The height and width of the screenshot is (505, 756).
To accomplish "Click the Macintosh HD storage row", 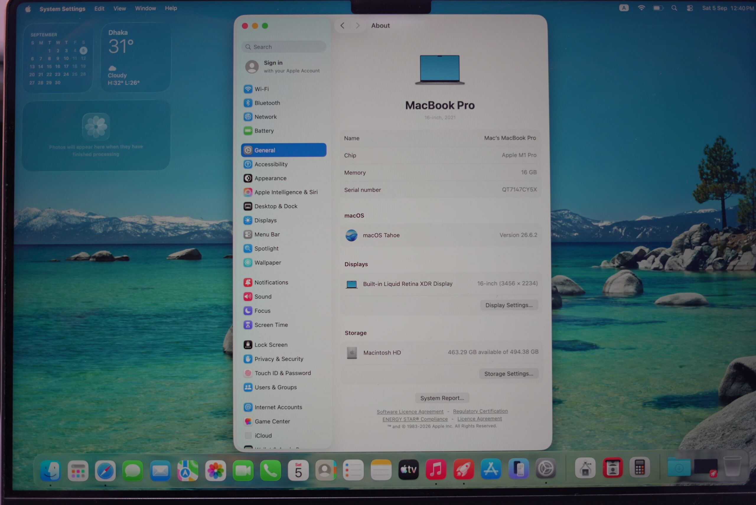I will pyautogui.click(x=442, y=352).
